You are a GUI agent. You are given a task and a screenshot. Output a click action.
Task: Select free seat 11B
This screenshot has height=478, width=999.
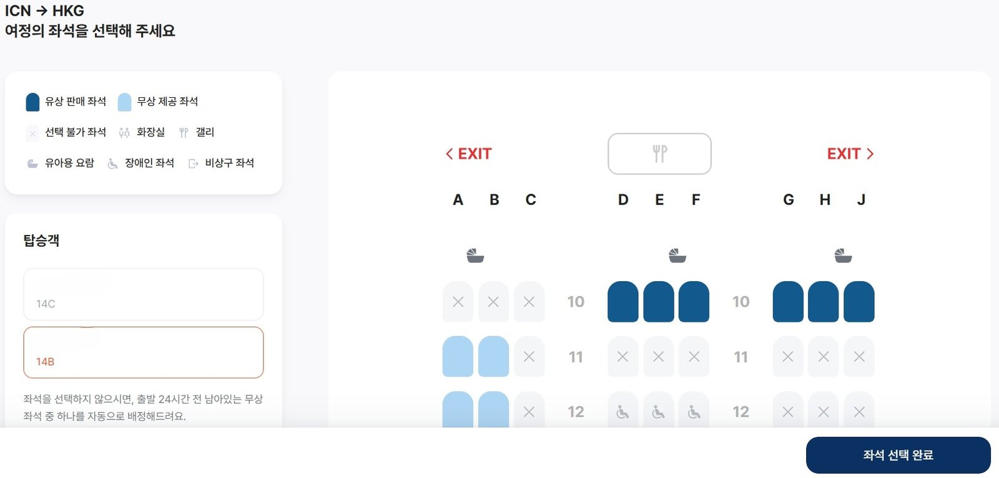493,356
